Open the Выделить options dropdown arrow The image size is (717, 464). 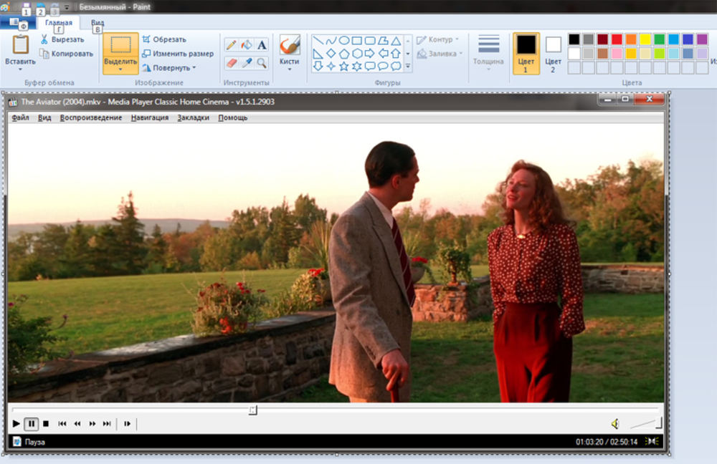[x=120, y=69]
